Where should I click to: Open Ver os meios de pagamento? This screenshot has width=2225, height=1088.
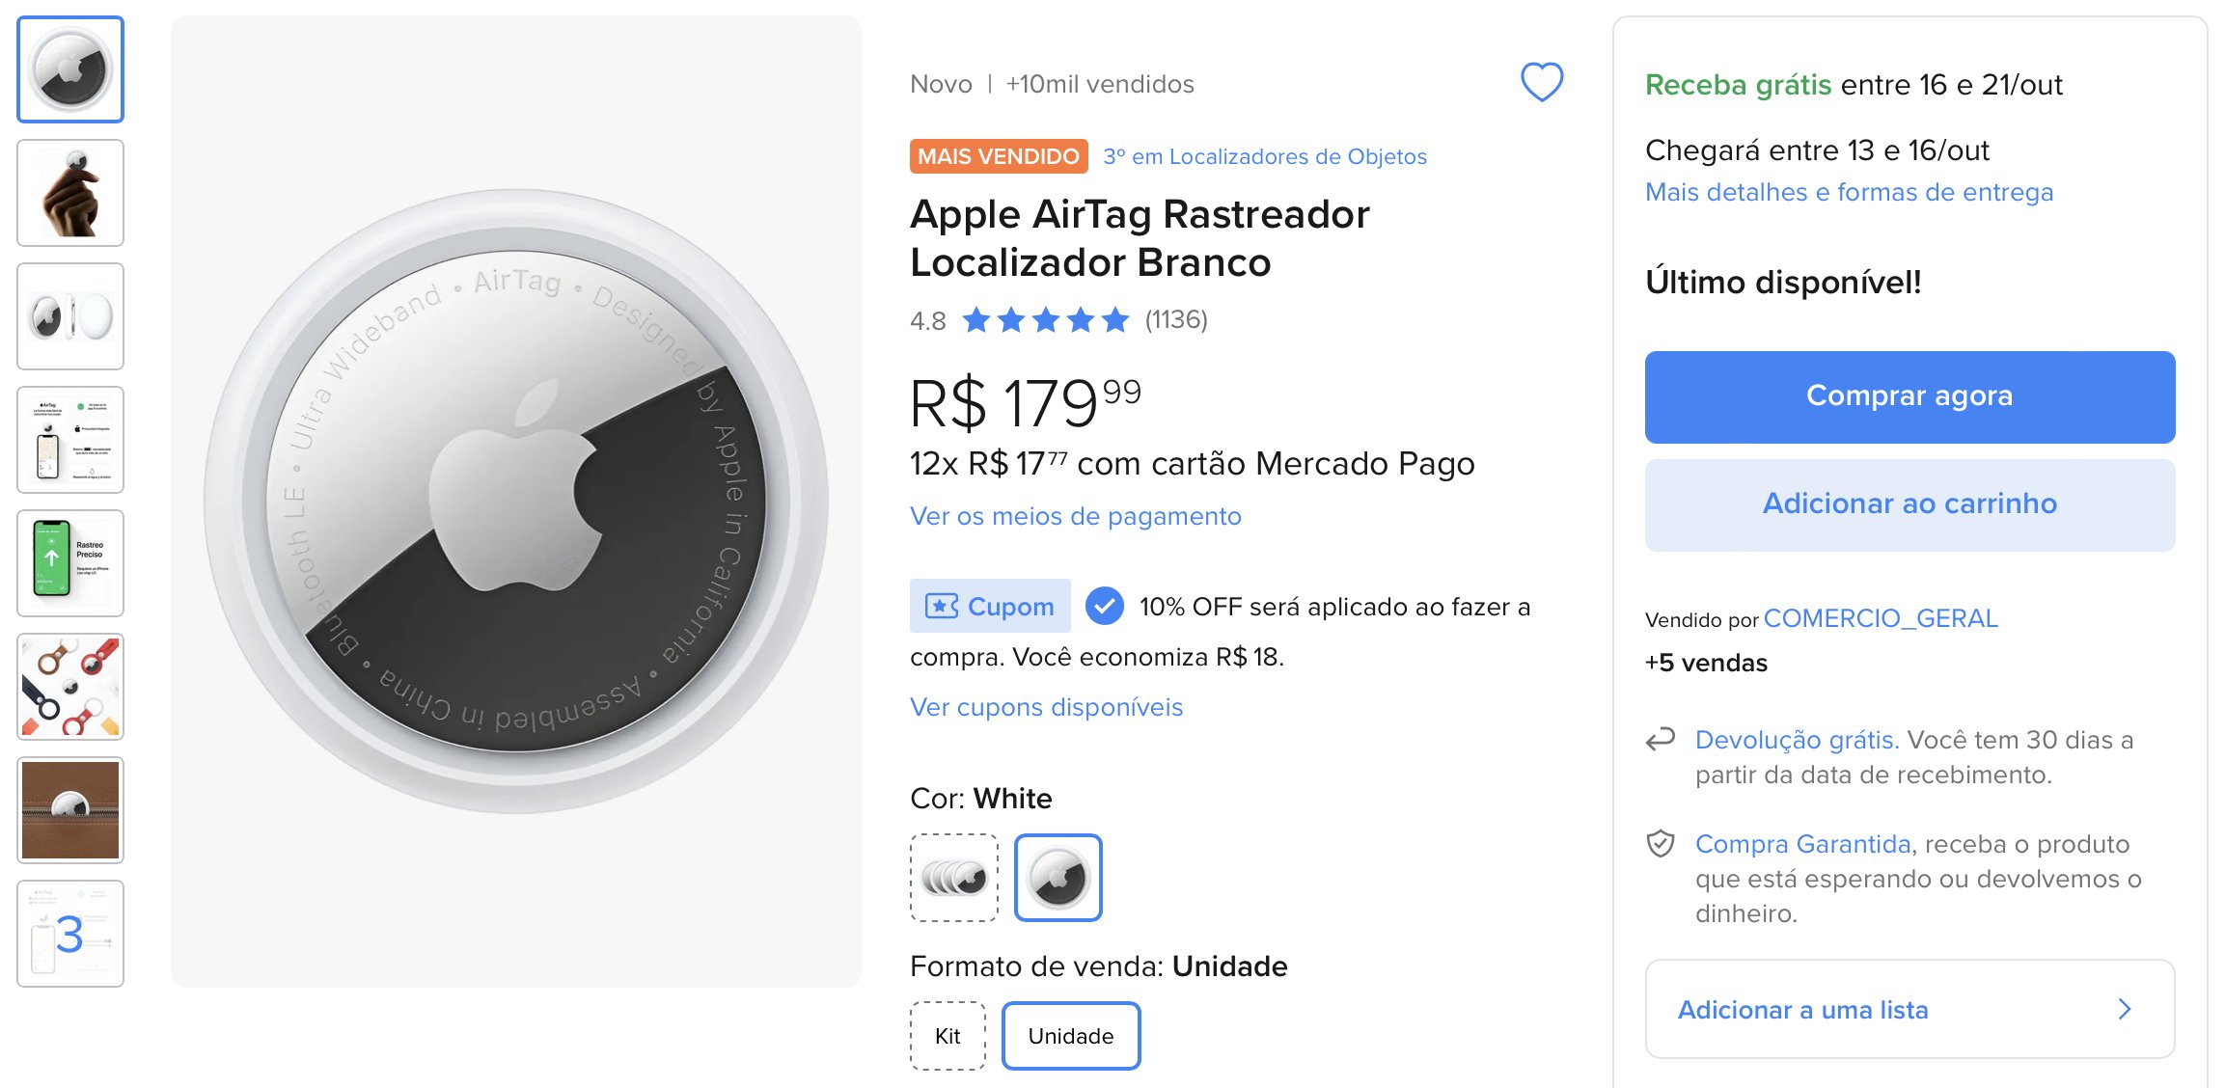(1075, 516)
